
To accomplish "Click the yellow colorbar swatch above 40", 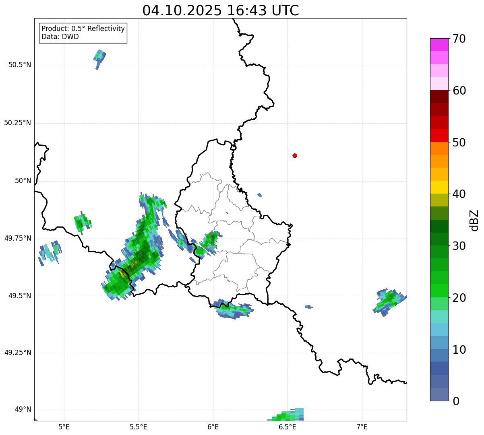I will (439, 187).
